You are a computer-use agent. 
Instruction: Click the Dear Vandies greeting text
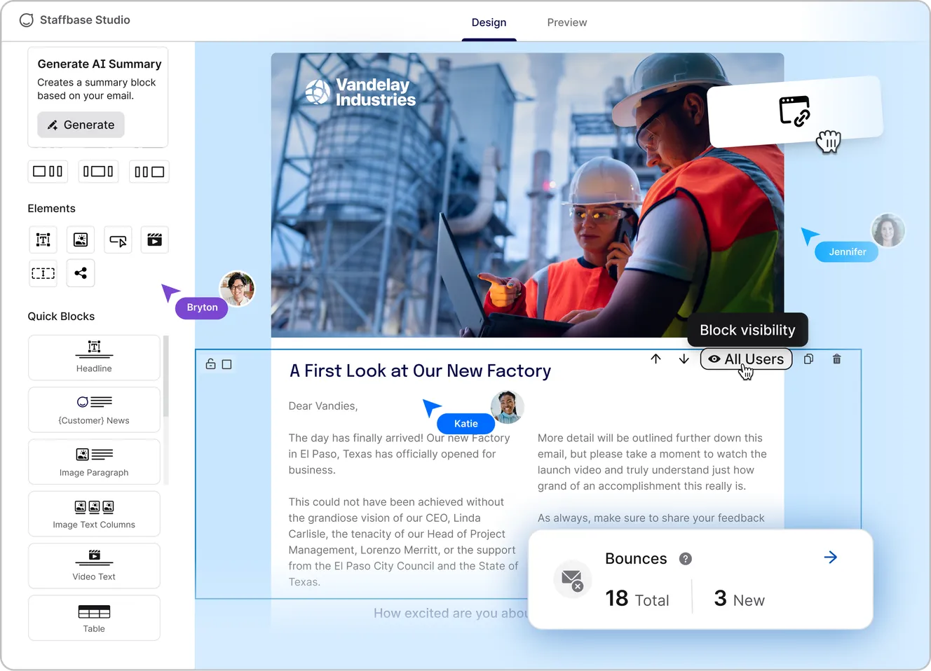(x=323, y=406)
